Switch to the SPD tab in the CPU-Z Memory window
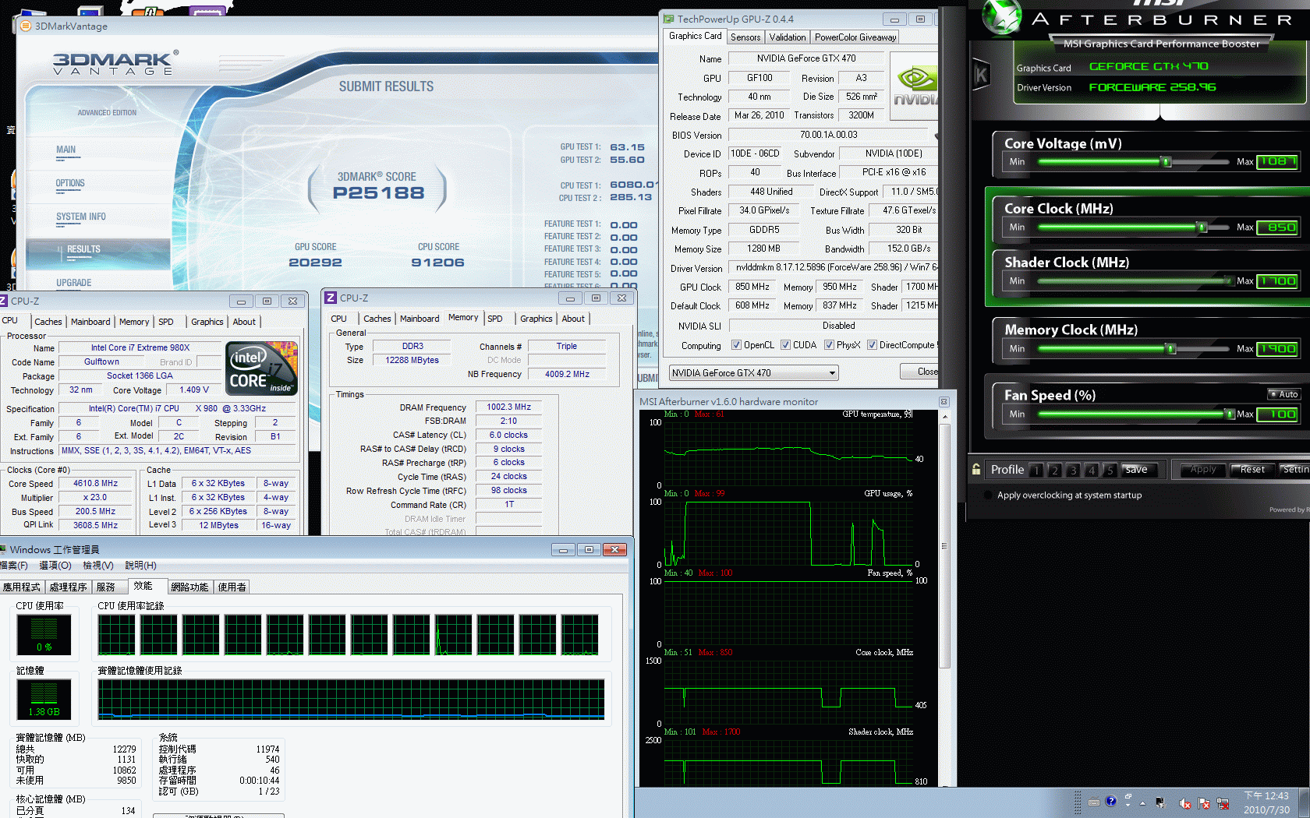The height and width of the screenshot is (818, 1310). pos(495,319)
